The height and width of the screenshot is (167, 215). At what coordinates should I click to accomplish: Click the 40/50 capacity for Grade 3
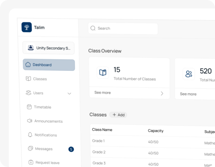[x=153, y=164]
